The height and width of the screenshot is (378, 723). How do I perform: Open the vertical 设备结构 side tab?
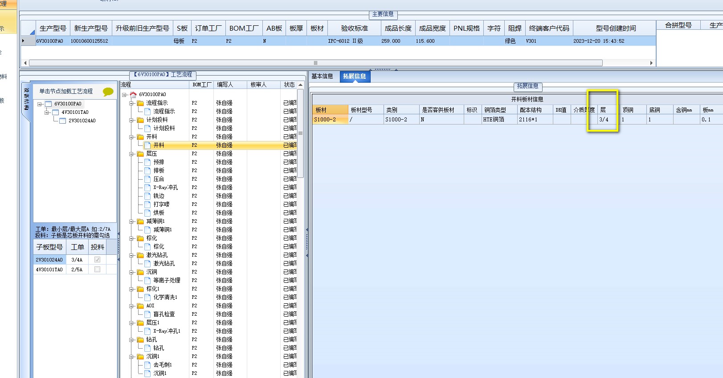pos(26,99)
